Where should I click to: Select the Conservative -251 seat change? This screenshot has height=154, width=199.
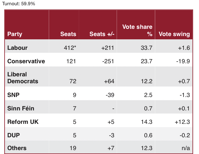[105, 61]
